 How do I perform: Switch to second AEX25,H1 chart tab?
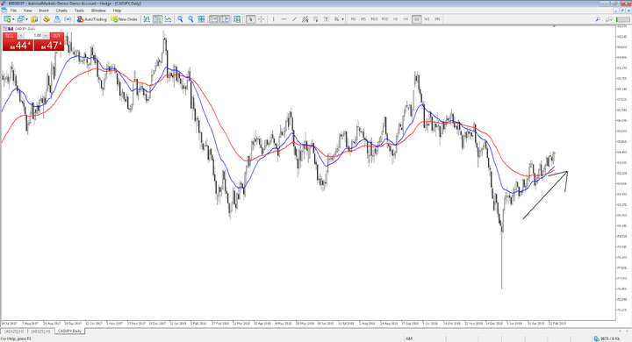coord(40,331)
